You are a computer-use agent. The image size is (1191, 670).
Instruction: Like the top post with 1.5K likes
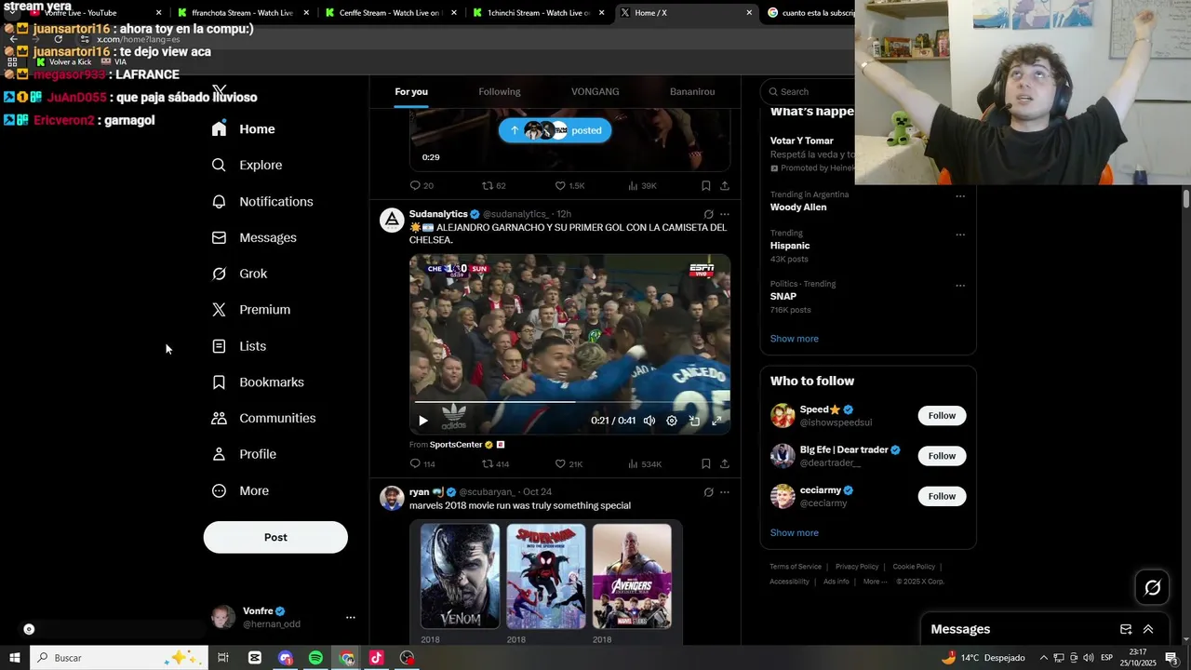(x=560, y=186)
